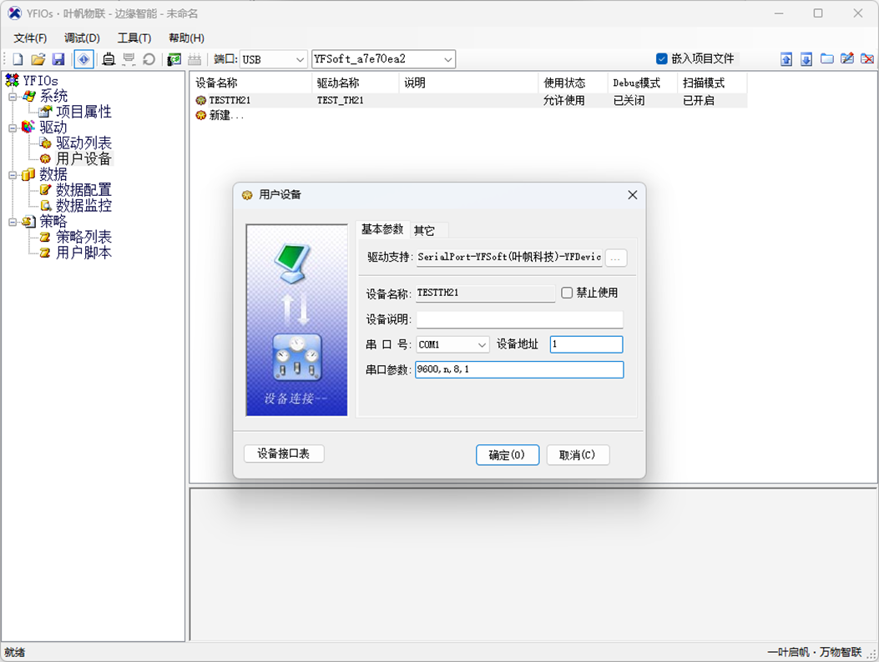Click the Debug模式 column header
This screenshot has height=662, width=879.
[643, 83]
